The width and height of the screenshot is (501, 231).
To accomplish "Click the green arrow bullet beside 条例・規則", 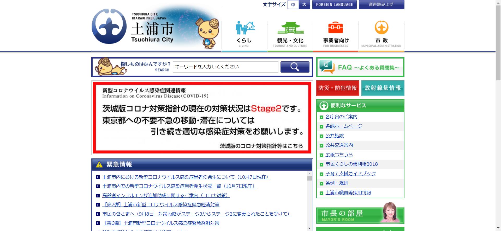I will [x=321, y=184].
